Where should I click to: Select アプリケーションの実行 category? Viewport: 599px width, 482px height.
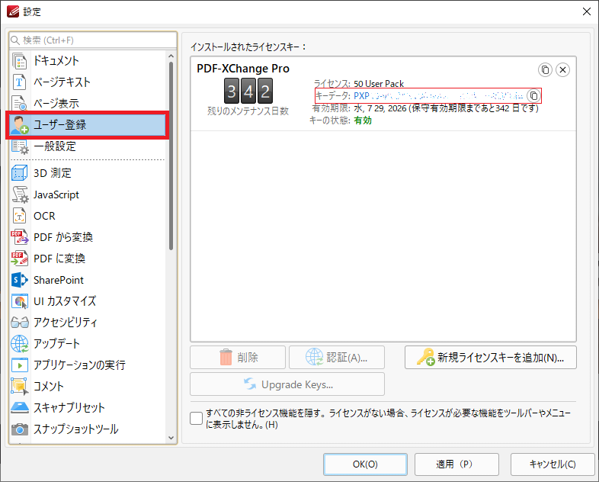pos(88,365)
